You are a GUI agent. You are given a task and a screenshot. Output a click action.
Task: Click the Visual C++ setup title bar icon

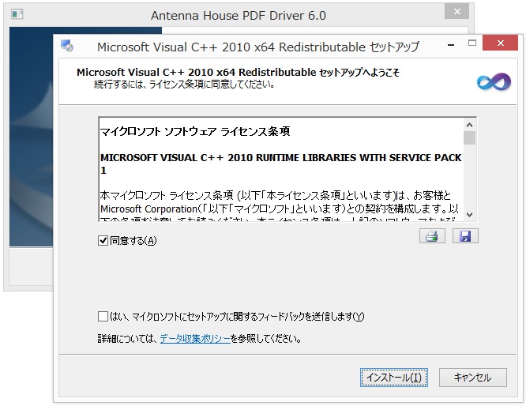tap(67, 46)
